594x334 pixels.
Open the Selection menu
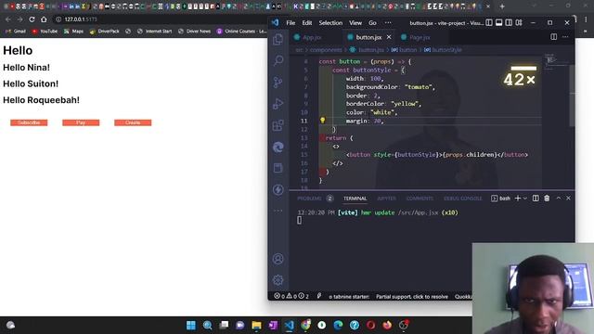(x=330, y=22)
